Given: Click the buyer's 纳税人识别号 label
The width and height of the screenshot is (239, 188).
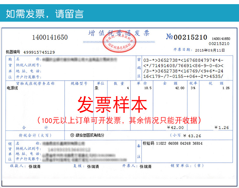Looking at the screenshot, I should 29,65.
